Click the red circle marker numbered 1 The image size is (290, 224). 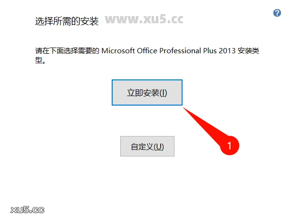[230, 146]
